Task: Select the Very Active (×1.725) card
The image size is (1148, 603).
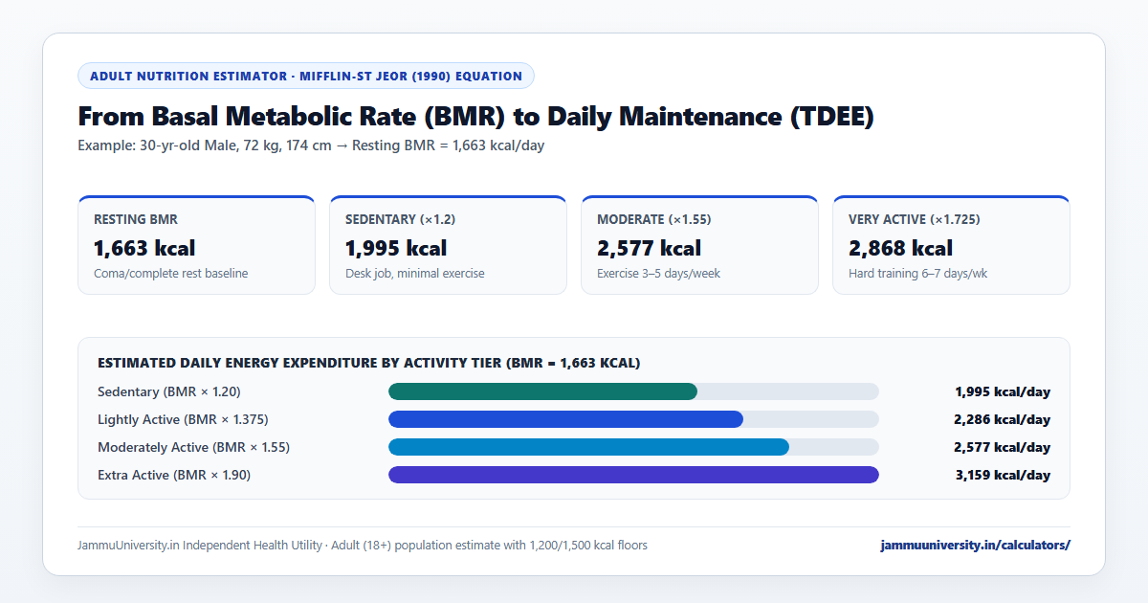Action: pos(951,245)
